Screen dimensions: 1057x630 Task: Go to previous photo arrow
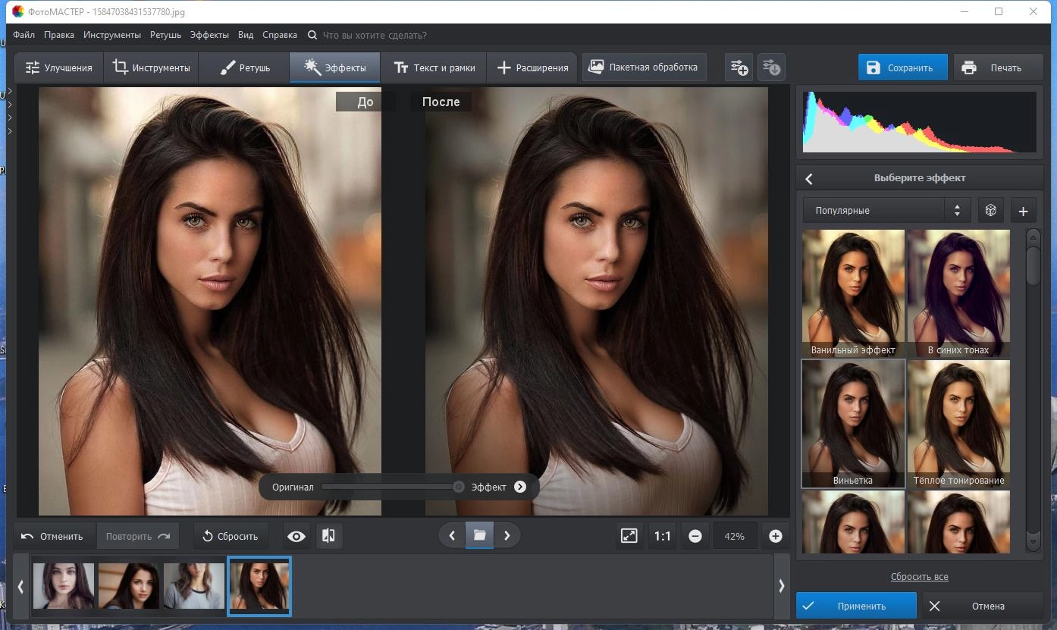[452, 536]
